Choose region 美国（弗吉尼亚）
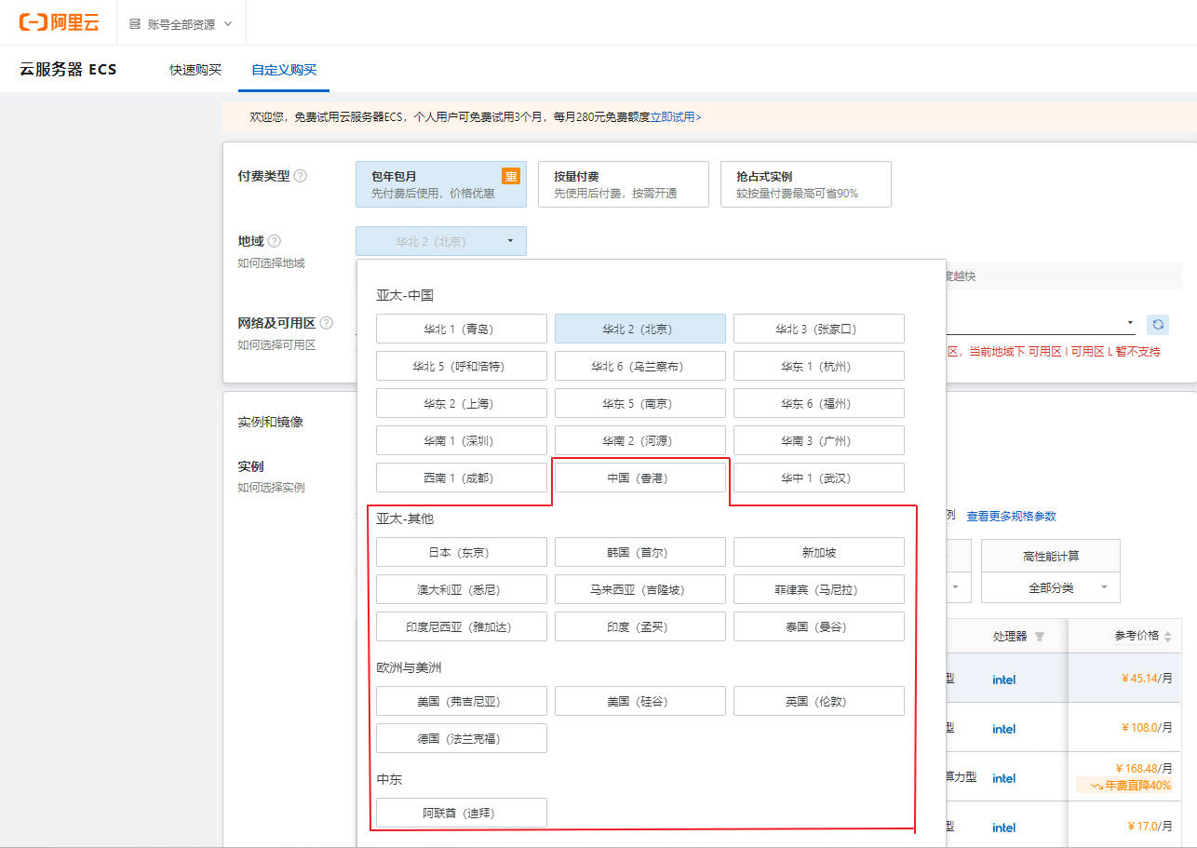 pyautogui.click(x=462, y=701)
